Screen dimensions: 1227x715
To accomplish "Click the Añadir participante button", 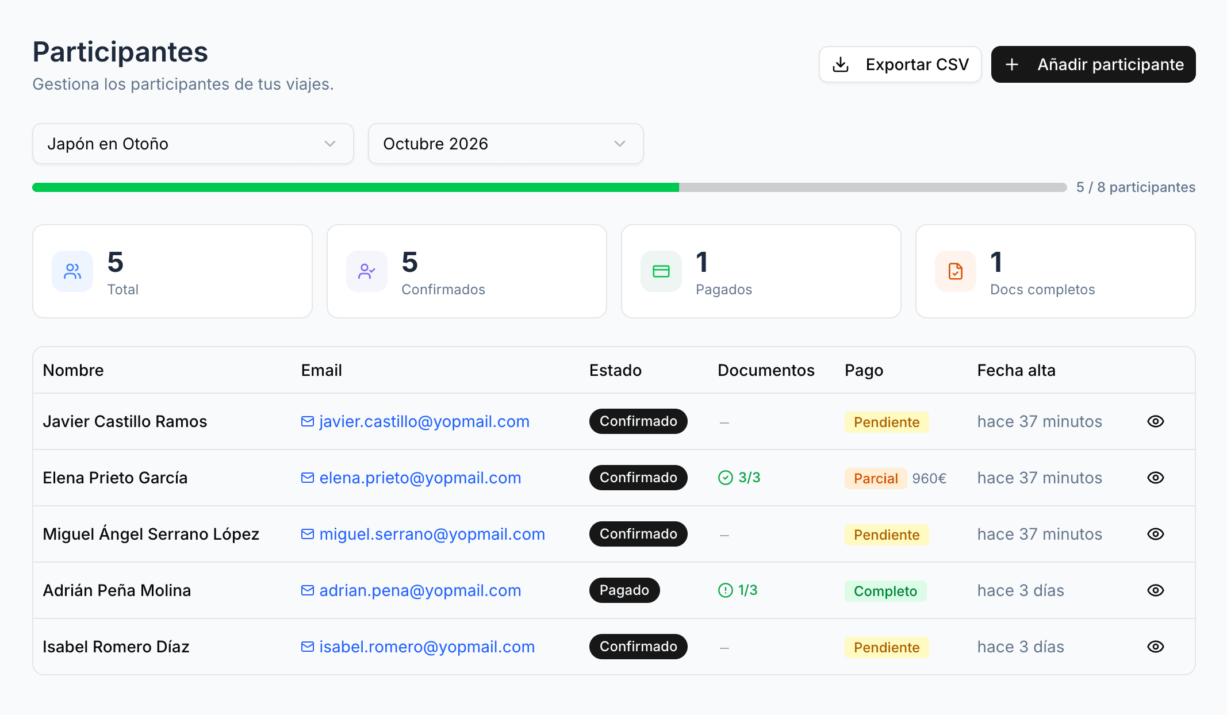I will (1093, 64).
